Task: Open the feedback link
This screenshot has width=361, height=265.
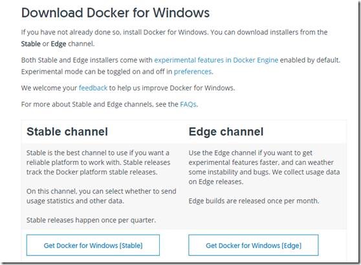Action: pos(93,88)
